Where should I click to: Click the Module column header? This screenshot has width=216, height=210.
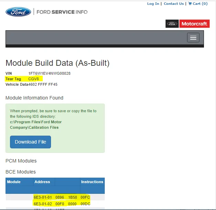(x=14, y=182)
